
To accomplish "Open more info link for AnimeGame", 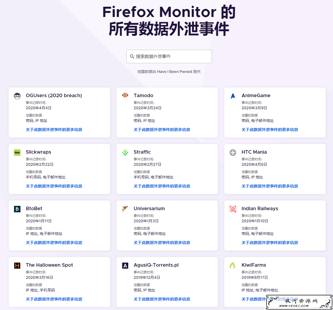I will pos(270,130).
